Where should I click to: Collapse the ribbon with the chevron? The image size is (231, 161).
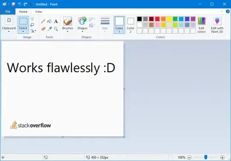pyautogui.click(x=222, y=12)
